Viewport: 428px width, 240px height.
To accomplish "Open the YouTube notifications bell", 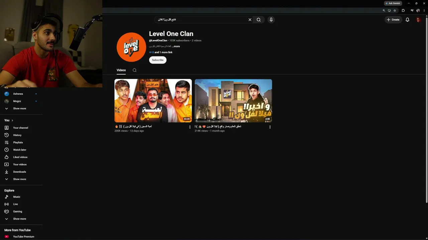I will (x=407, y=20).
